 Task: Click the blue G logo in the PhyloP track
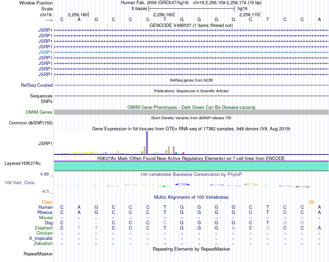tap(182, 184)
